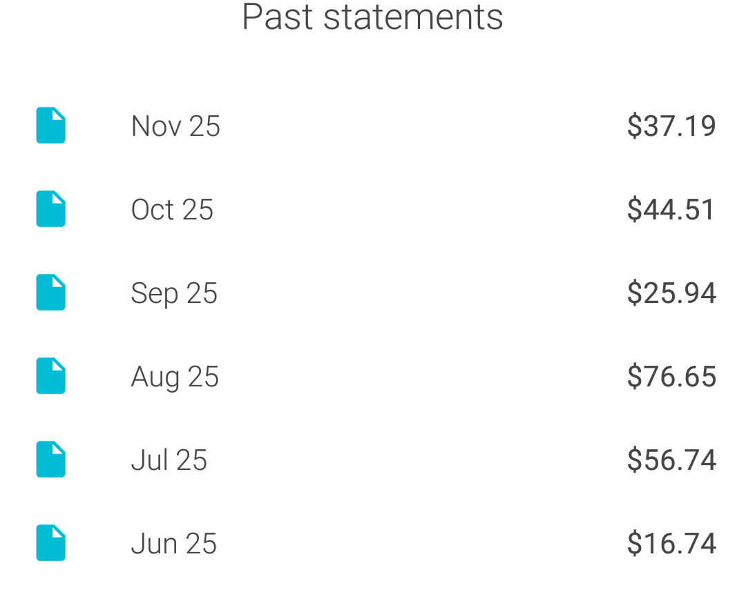Open the Jun 25 statement
The image size is (746, 590).
(x=173, y=543)
